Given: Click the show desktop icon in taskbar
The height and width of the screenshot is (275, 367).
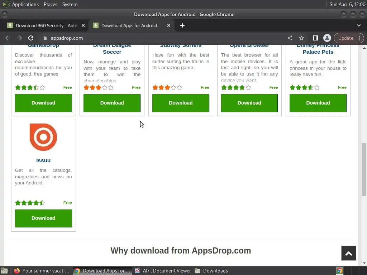Looking at the screenshot, I should (x=4, y=271).
